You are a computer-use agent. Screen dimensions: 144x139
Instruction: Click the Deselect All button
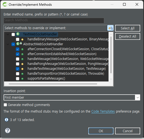[128, 37]
